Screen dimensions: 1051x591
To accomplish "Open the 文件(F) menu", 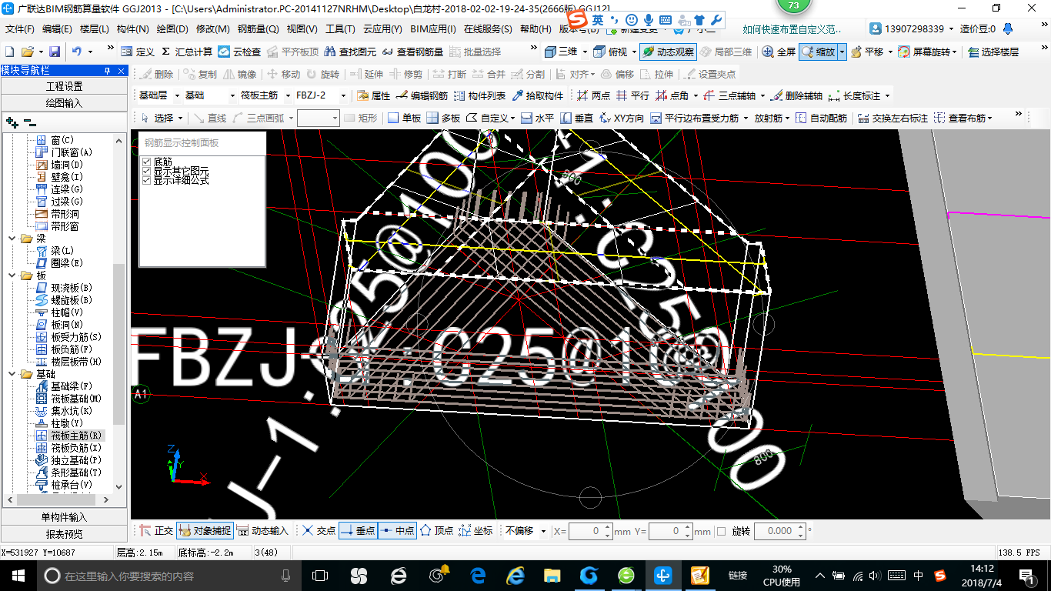I will pos(20,29).
